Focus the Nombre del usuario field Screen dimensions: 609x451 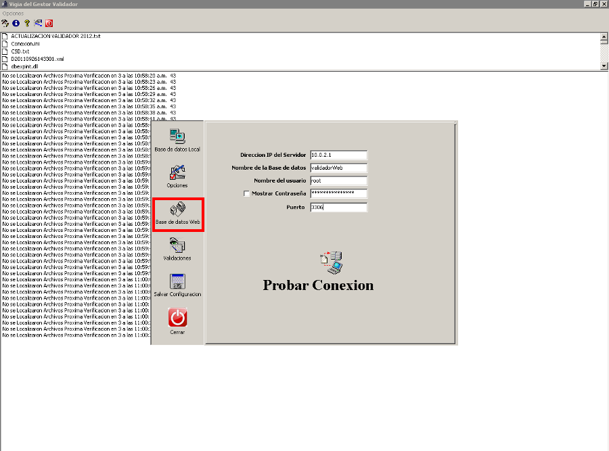click(338, 181)
